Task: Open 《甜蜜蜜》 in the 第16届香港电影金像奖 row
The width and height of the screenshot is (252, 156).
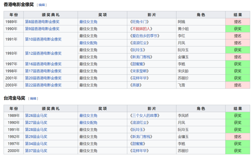Action: 138,64
